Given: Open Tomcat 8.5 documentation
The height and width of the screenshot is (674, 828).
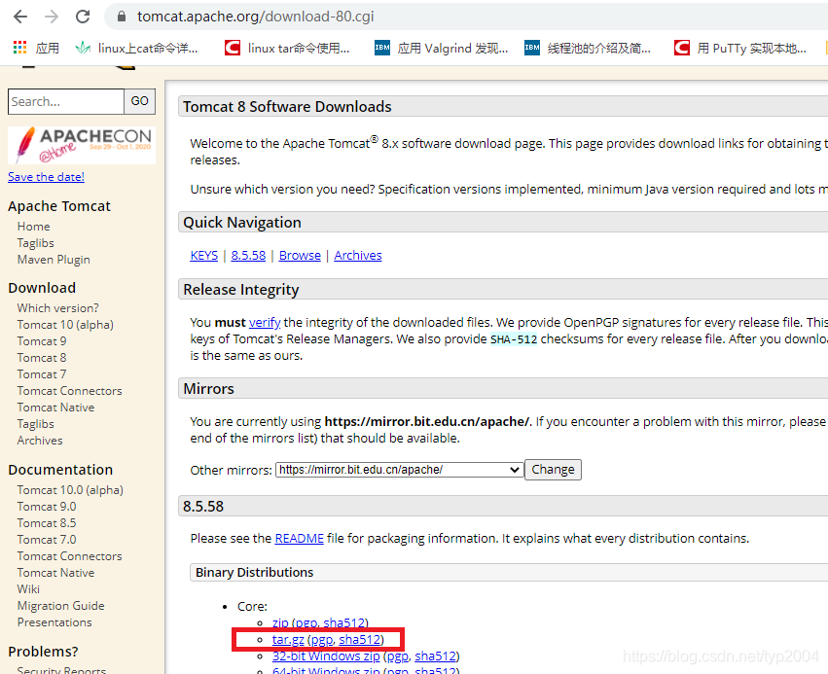Looking at the screenshot, I should pos(47,523).
